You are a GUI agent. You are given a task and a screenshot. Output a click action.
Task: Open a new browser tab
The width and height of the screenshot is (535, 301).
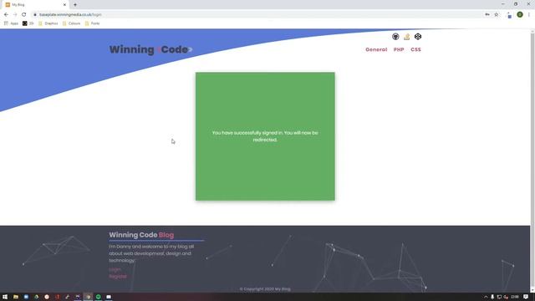click(x=75, y=5)
